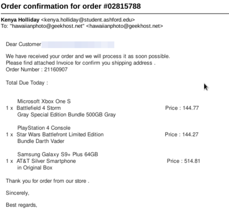Click the Samsung Galaxy S9+ Plus 64GB line

tap(58, 155)
